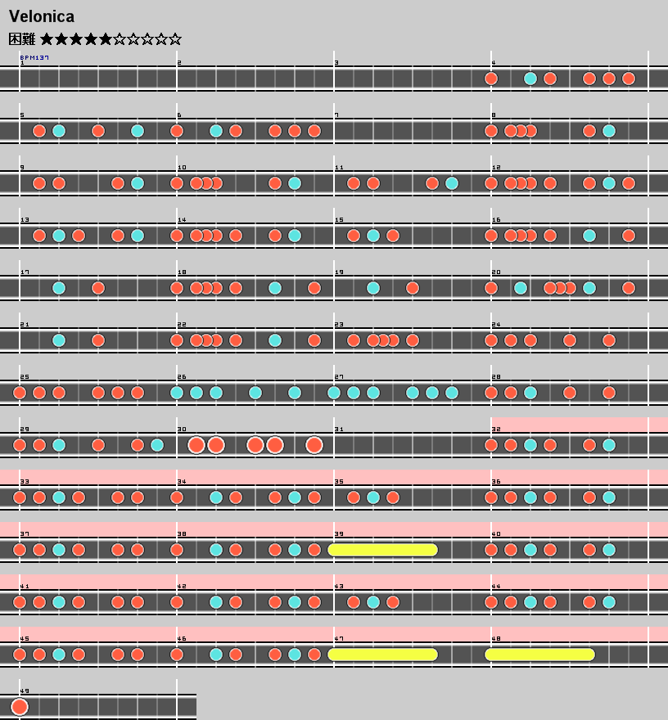Click the blue note in measure 14
The height and width of the screenshot is (720, 668).
point(295,236)
